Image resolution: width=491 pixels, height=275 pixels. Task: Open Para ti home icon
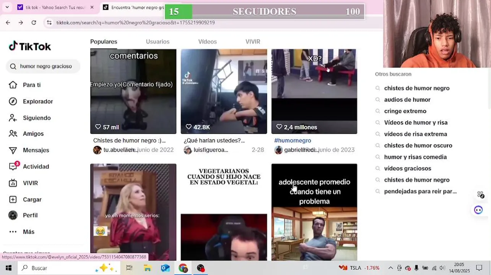point(13,85)
